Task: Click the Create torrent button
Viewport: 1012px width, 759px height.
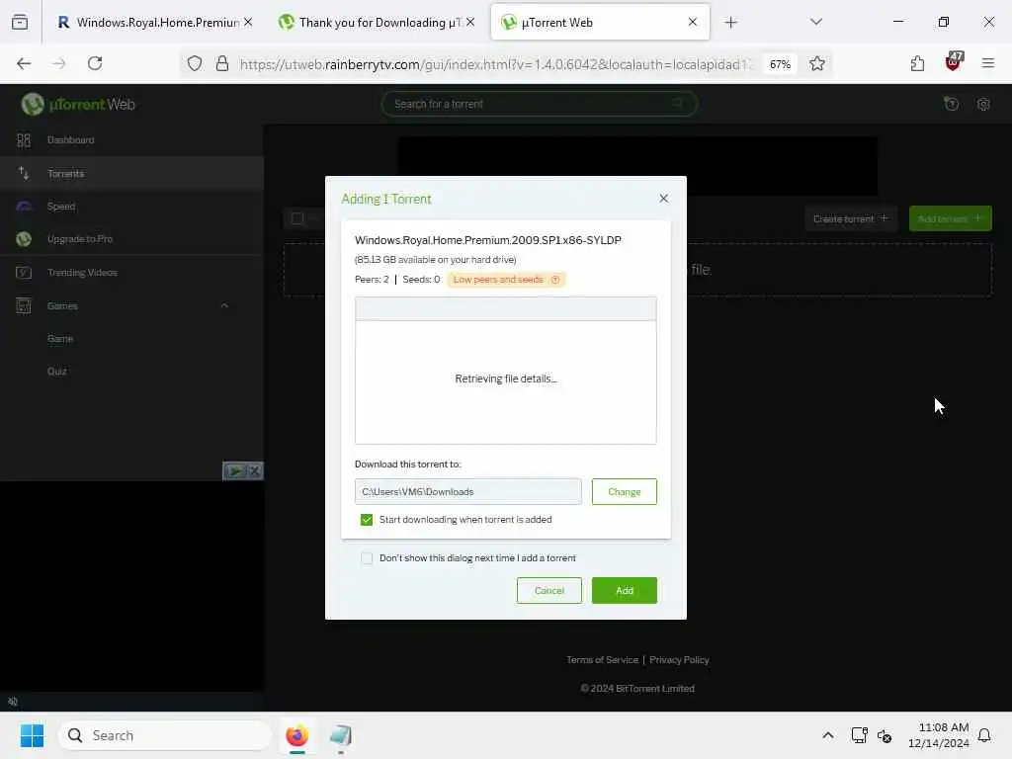Action: [x=851, y=218]
